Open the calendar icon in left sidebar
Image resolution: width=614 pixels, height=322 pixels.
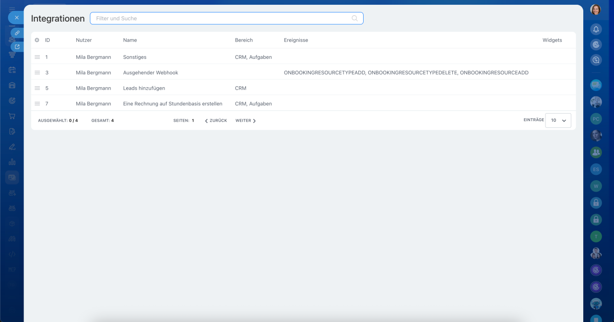pos(12,70)
